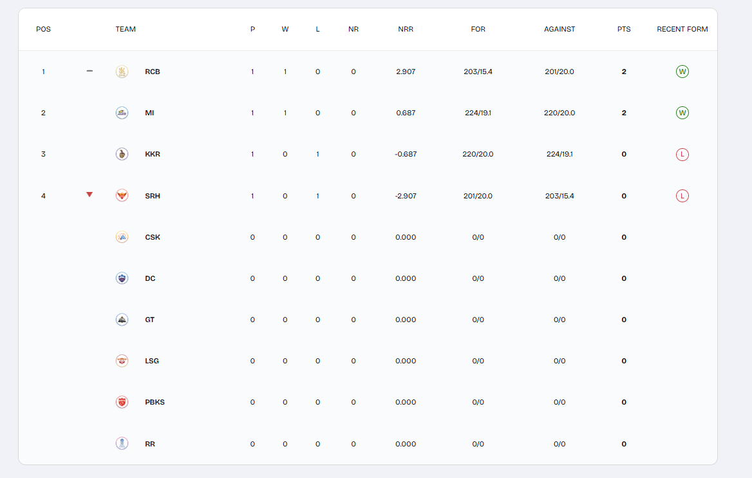Image resolution: width=752 pixels, height=478 pixels.
Task: Click the RR team logo
Action: click(x=122, y=443)
